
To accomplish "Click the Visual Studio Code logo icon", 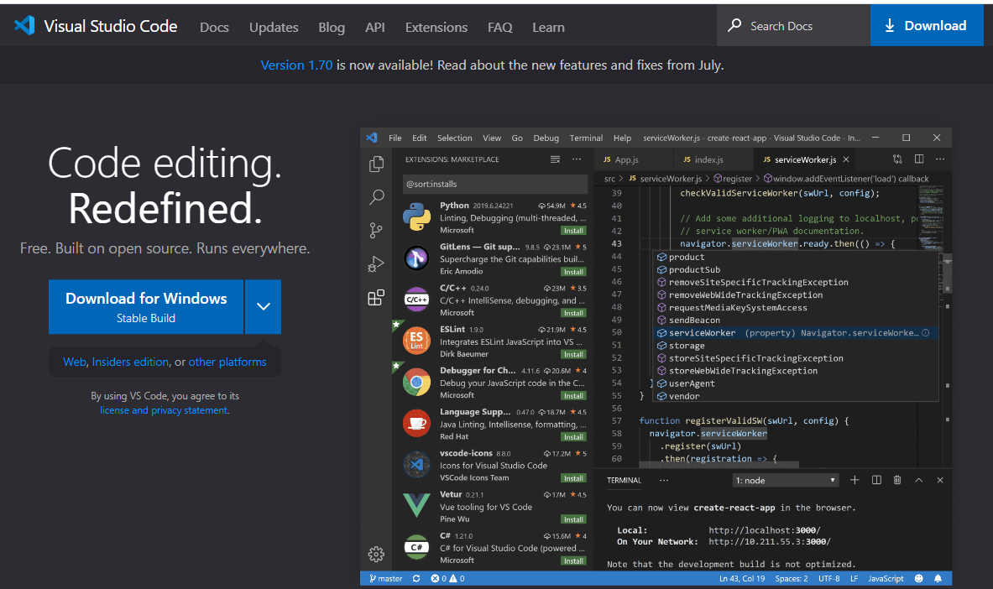I will pyautogui.click(x=24, y=25).
